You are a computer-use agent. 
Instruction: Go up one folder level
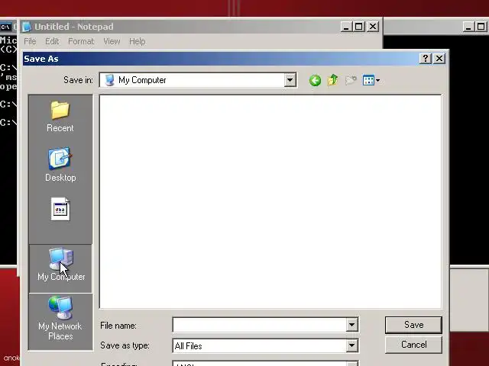pyautogui.click(x=333, y=80)
